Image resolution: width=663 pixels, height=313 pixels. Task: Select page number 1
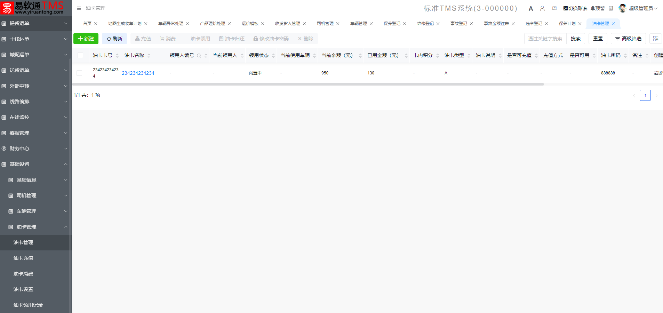point(645,95)
